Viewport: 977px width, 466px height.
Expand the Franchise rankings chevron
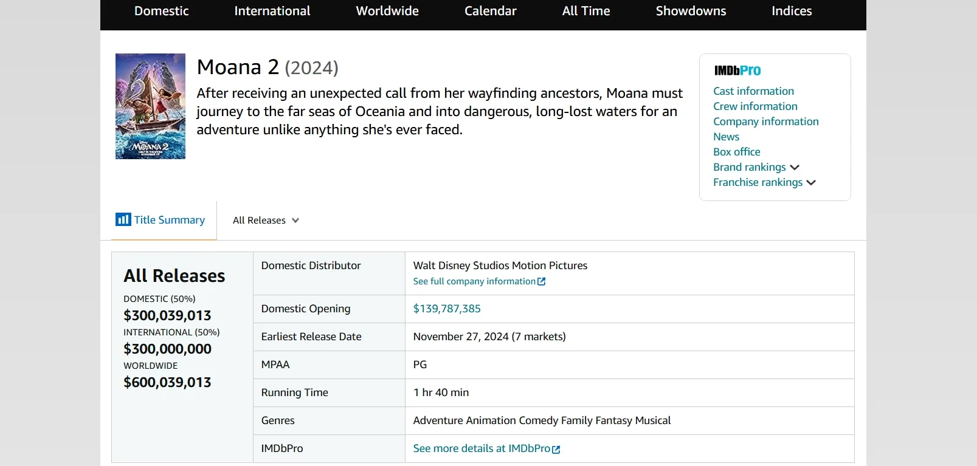tap(811, 182)
